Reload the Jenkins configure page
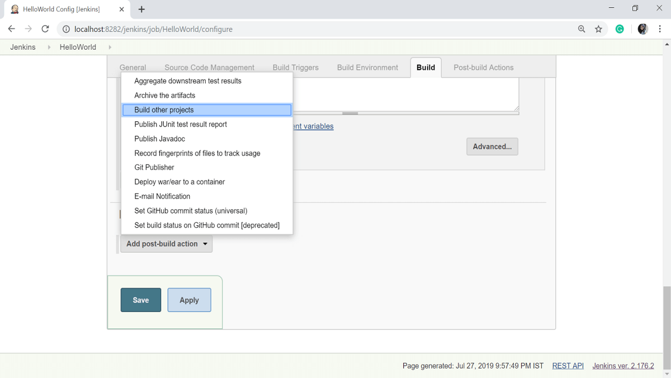 pos(45,29)
